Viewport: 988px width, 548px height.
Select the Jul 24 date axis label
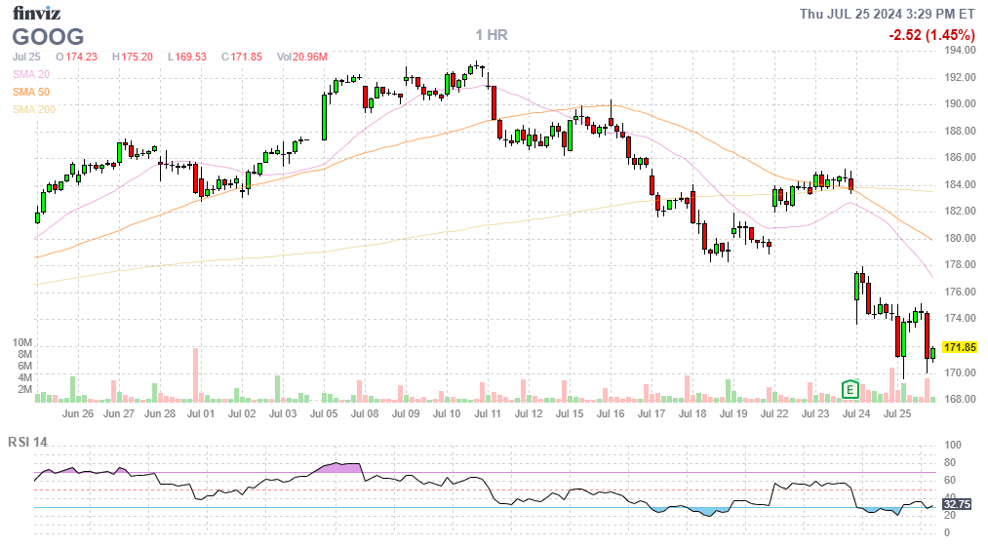855,414
